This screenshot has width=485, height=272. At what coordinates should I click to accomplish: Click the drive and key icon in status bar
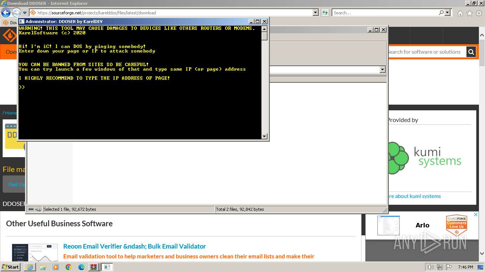(x=34, y=209)
